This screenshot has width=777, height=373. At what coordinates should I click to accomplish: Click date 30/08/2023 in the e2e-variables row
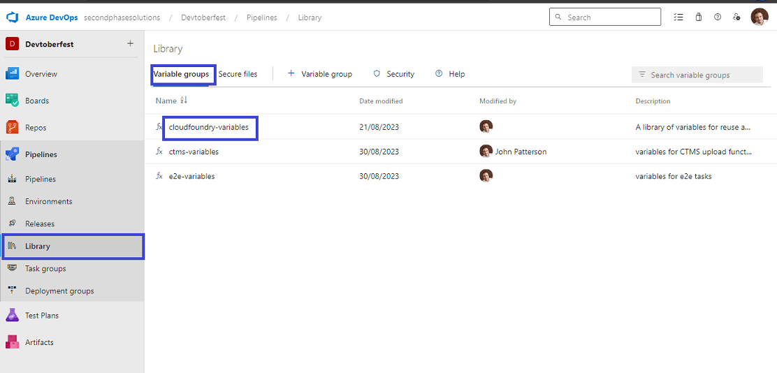(x=379, y=176)
